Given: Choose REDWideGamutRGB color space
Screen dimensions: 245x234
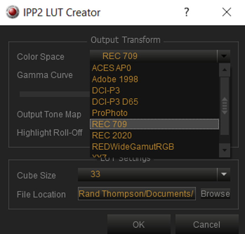Looking at the screenshot, I should 154,147.
